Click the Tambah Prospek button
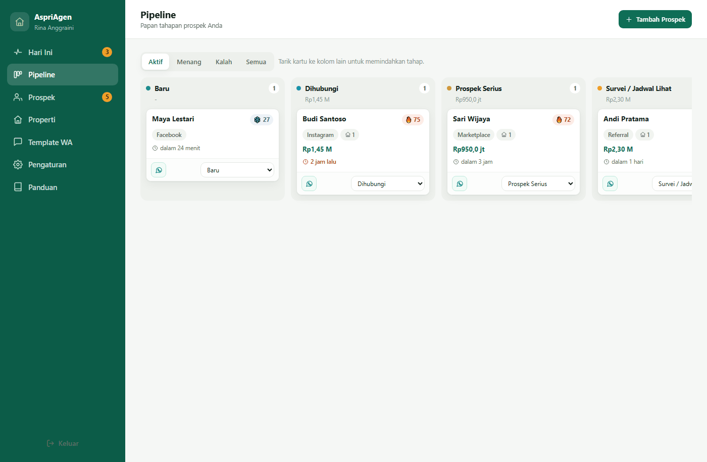 (655, 19)
